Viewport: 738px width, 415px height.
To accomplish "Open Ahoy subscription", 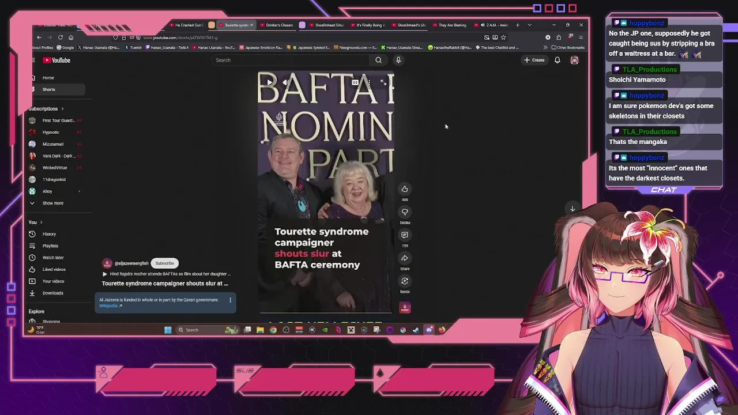I will pos(55,191).
